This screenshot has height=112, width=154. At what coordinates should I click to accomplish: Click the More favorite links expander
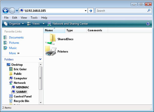click(14, 53)
